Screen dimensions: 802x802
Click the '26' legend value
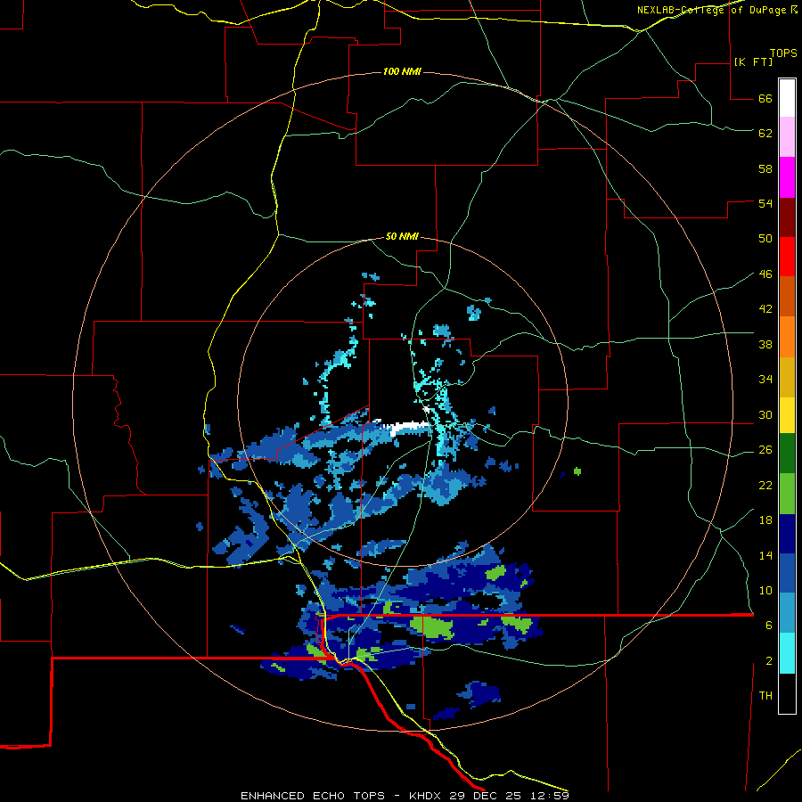[765, 450]
